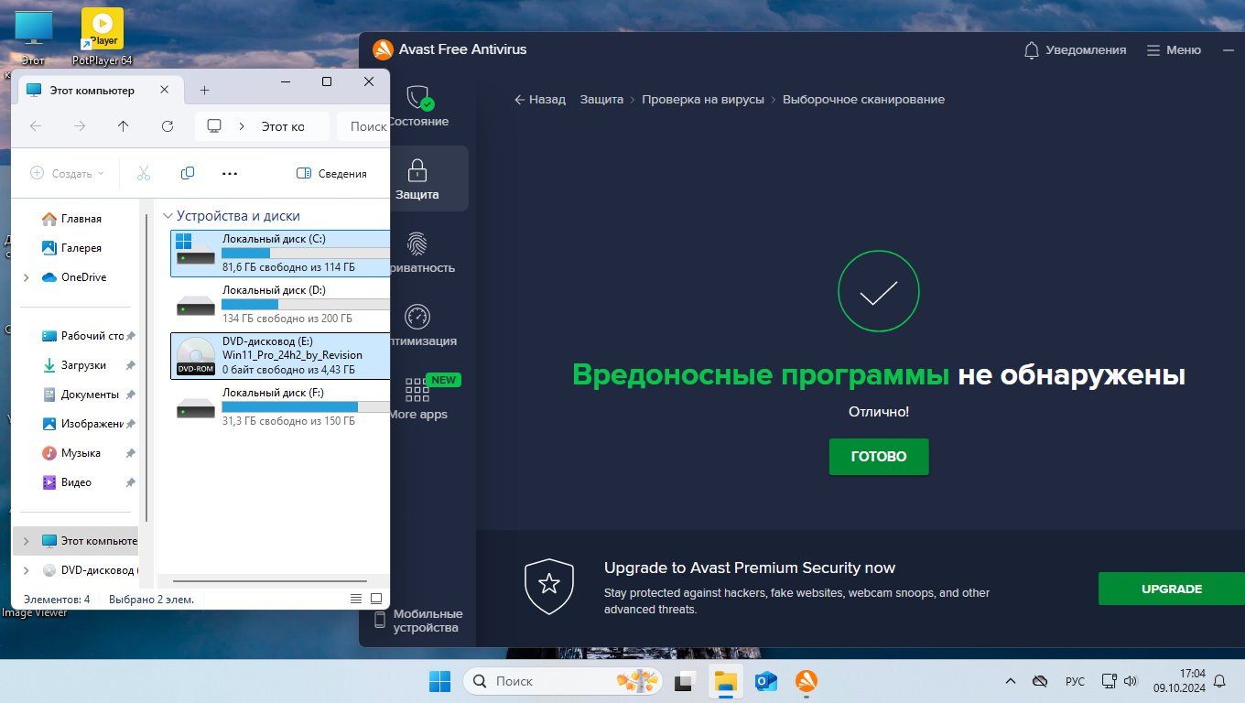
Task: Open the Avast Меню
Action: pyautogui.click(x=1174, y=50)
